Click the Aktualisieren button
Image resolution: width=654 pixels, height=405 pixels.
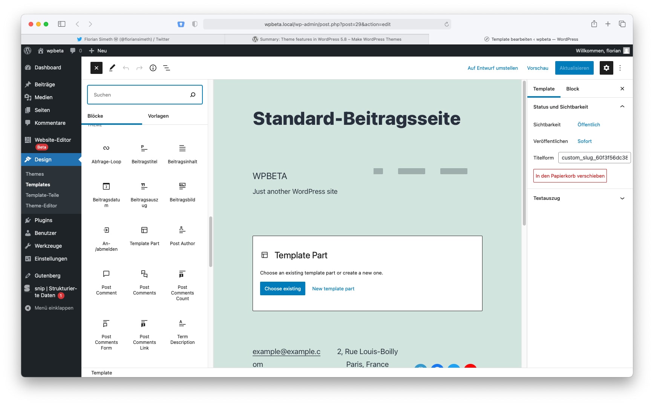574,68
